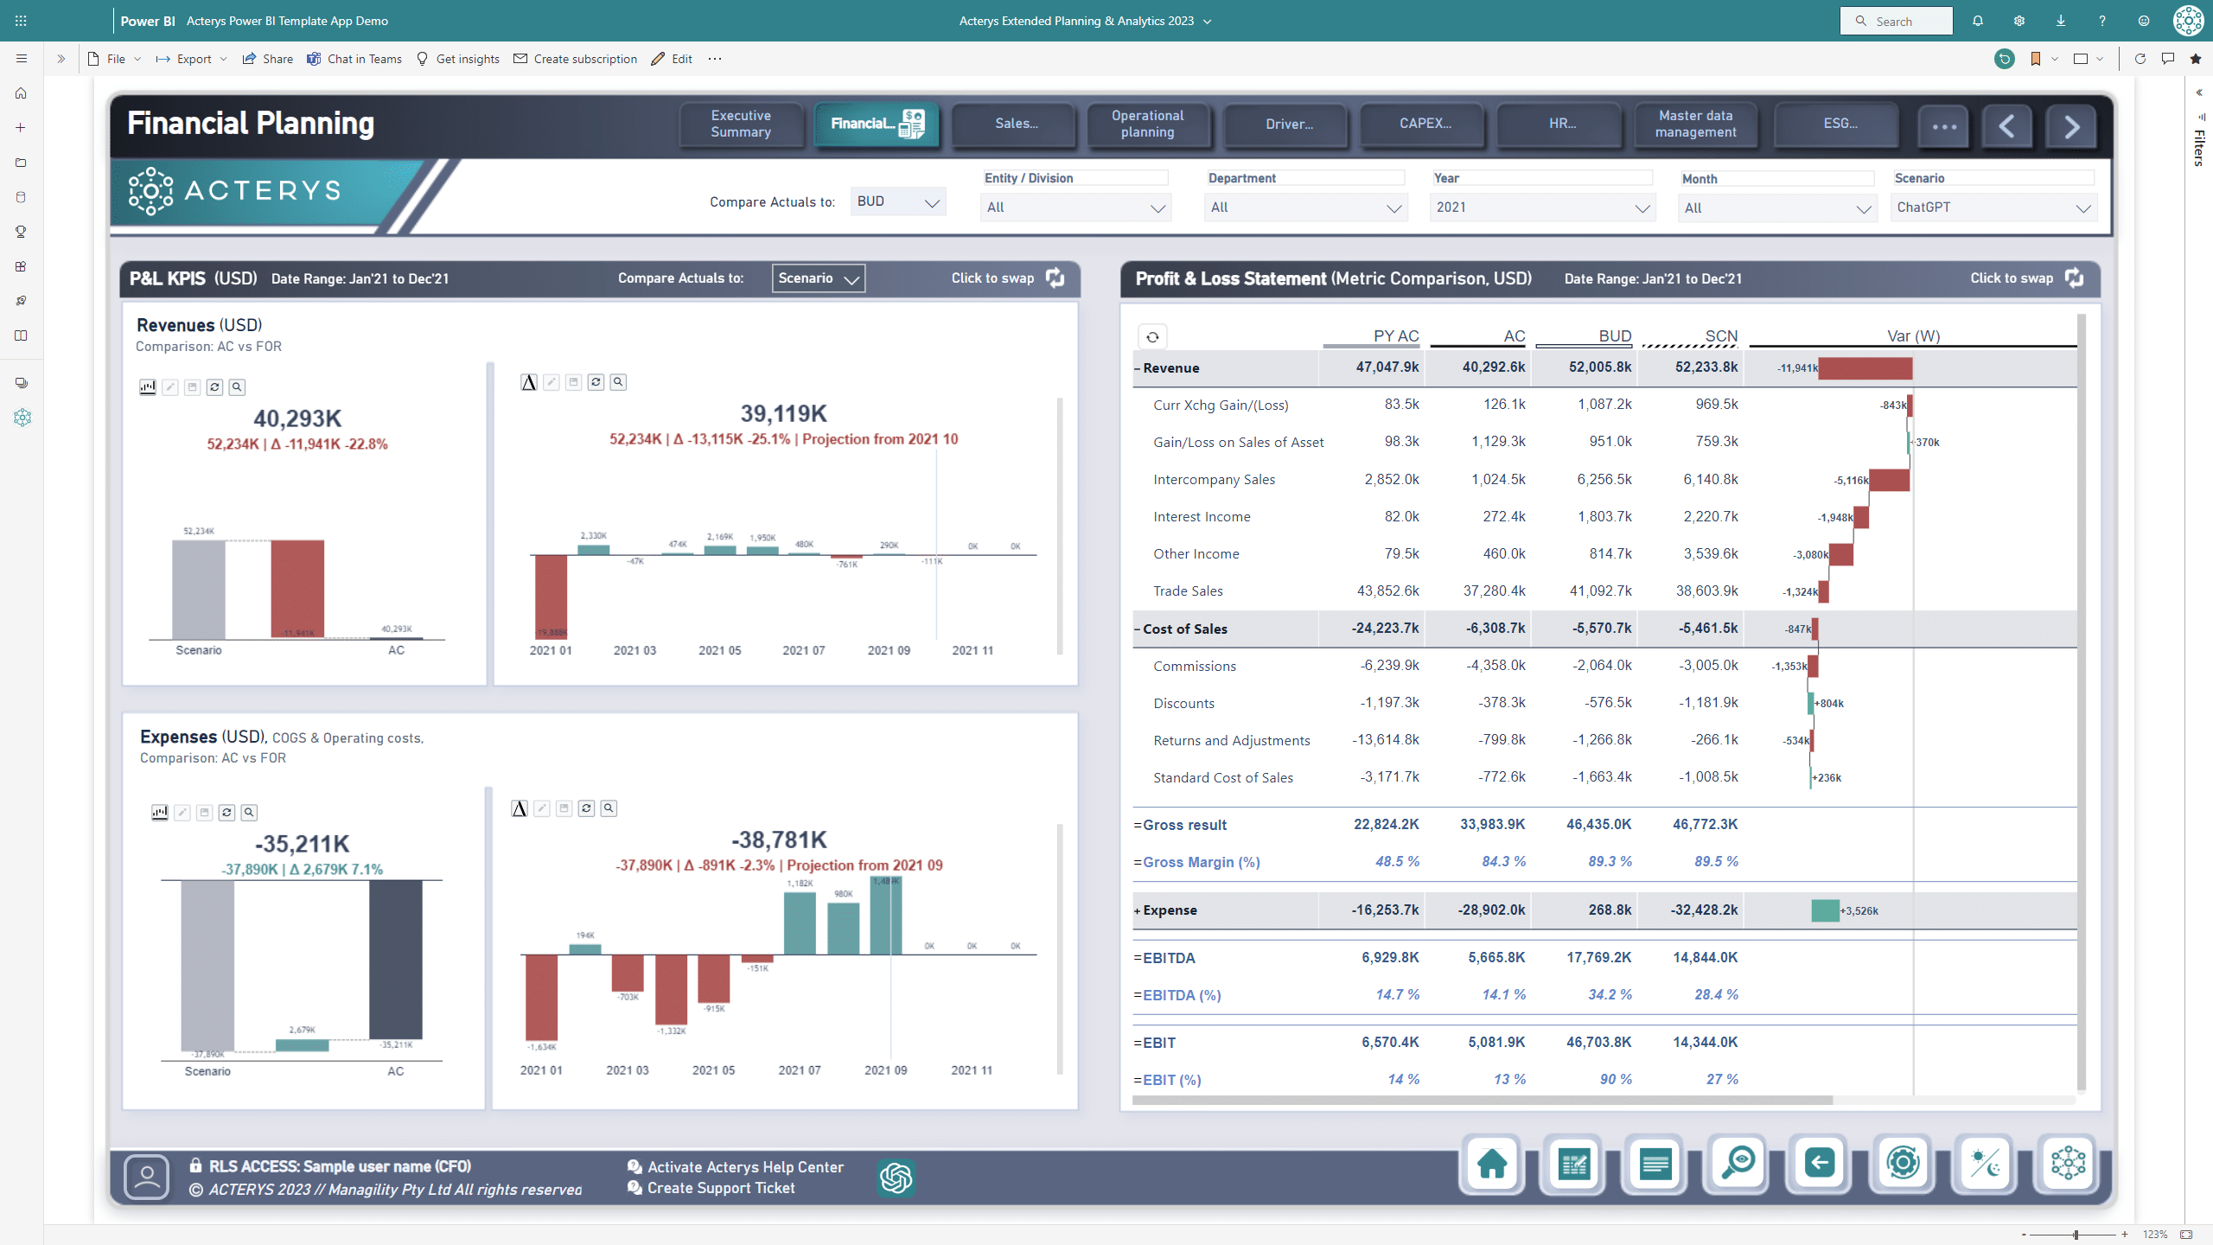Switch to Master data management tab
The width and height of the screenshot is (2213, 1245).
(x=1695, y=124)
